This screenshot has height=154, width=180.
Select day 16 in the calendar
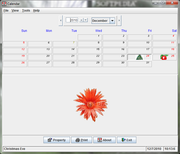click(x=115, y=51)
